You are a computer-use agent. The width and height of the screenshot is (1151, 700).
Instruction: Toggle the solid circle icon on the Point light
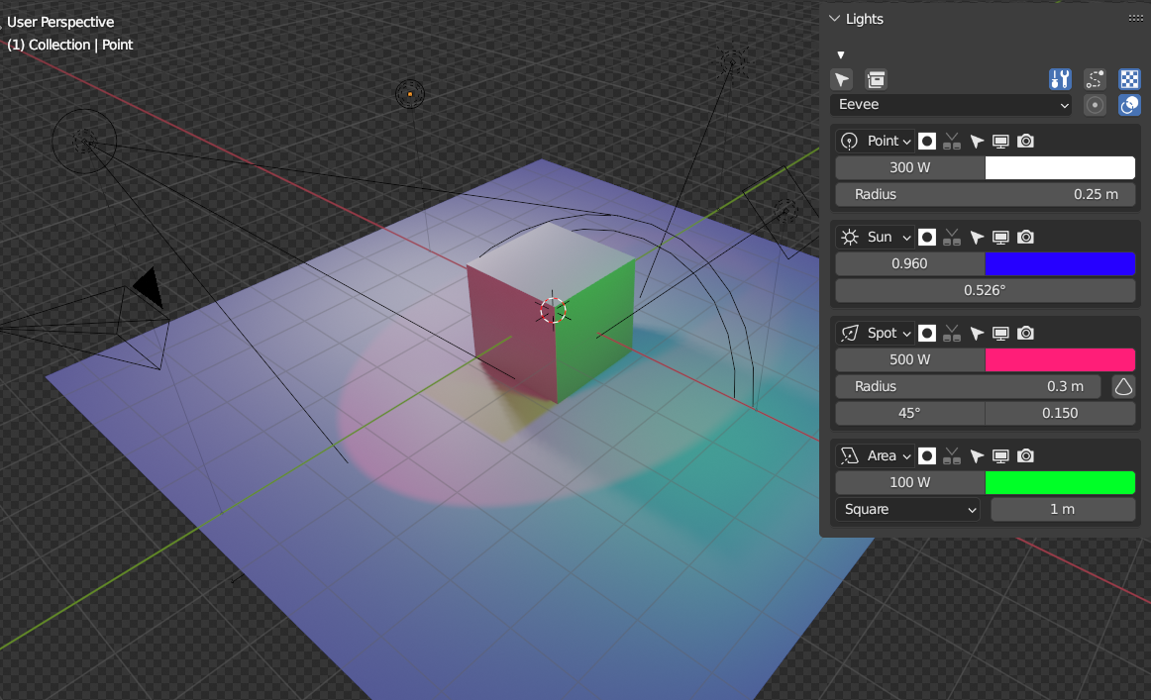[x=926, y=141]
